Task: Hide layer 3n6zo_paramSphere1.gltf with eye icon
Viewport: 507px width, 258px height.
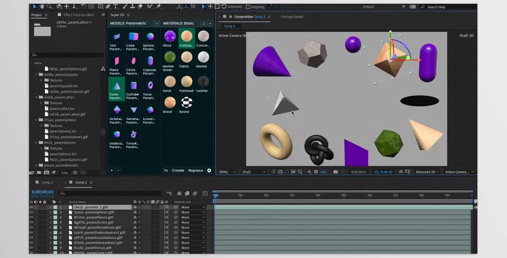Action: pos(31,213)
